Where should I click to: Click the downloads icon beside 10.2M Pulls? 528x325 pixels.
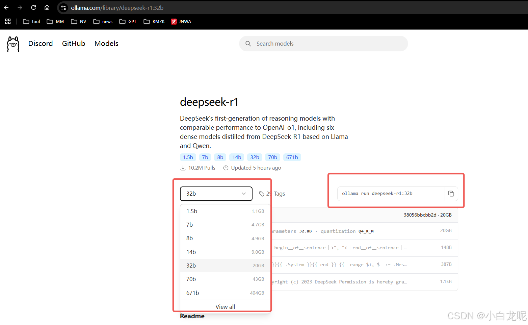183,168
